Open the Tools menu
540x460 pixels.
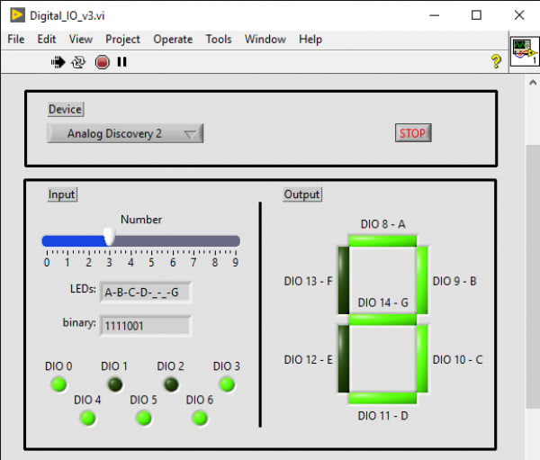[x=219, y=40]
